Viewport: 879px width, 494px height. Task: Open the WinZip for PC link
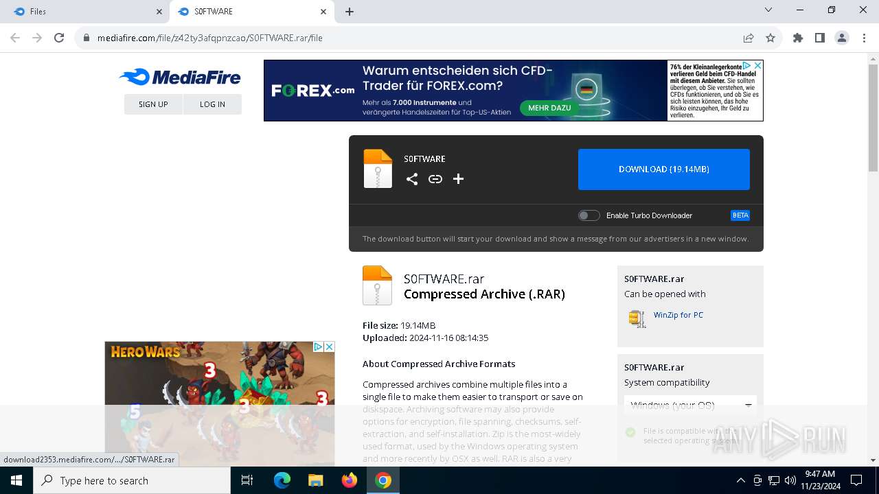678,315
